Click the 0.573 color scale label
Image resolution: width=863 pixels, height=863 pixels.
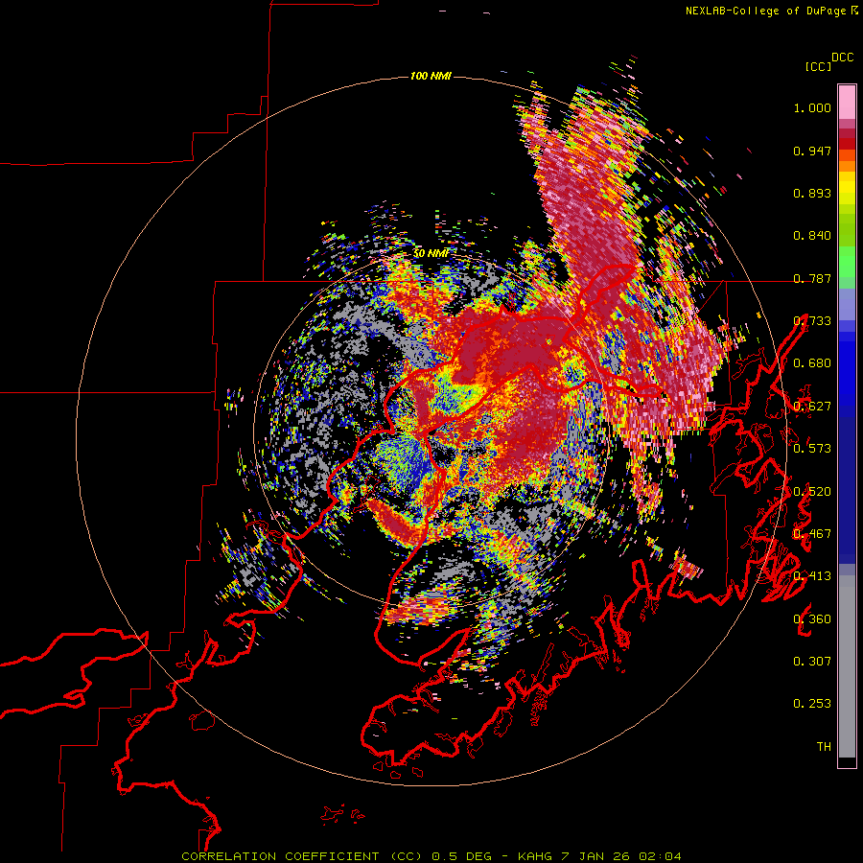[812, 448]
